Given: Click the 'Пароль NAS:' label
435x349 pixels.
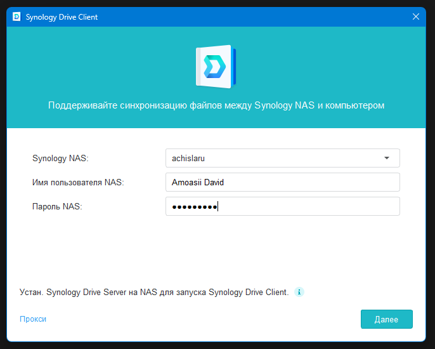Looking at the screenshot, I should coord(57,207).
